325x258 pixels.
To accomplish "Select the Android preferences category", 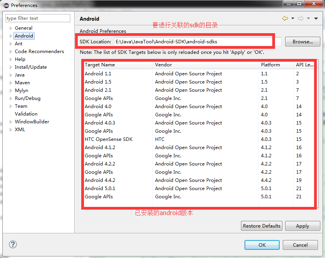I will [x=24, y=36].
